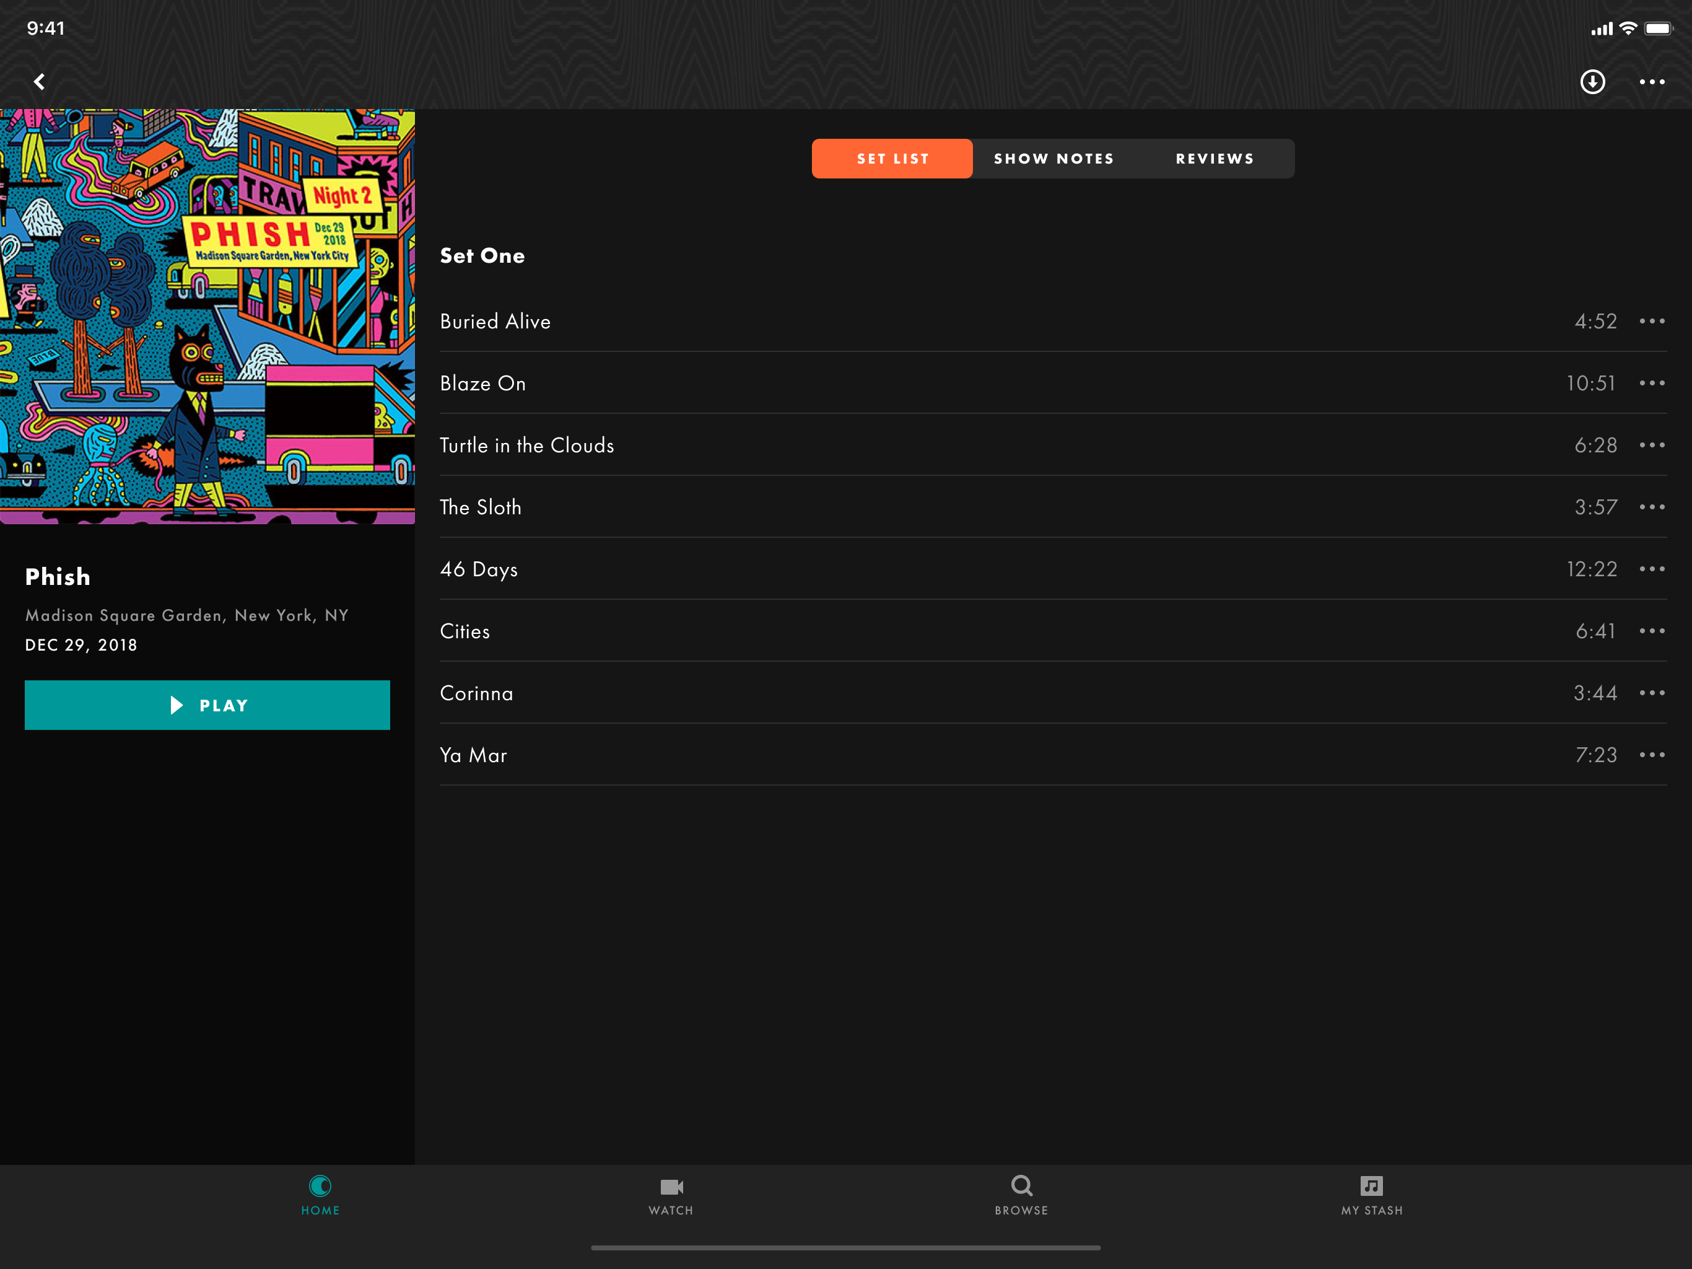
Task: Tap the Phish Night 2 album artwork
Action: (207, 316)
